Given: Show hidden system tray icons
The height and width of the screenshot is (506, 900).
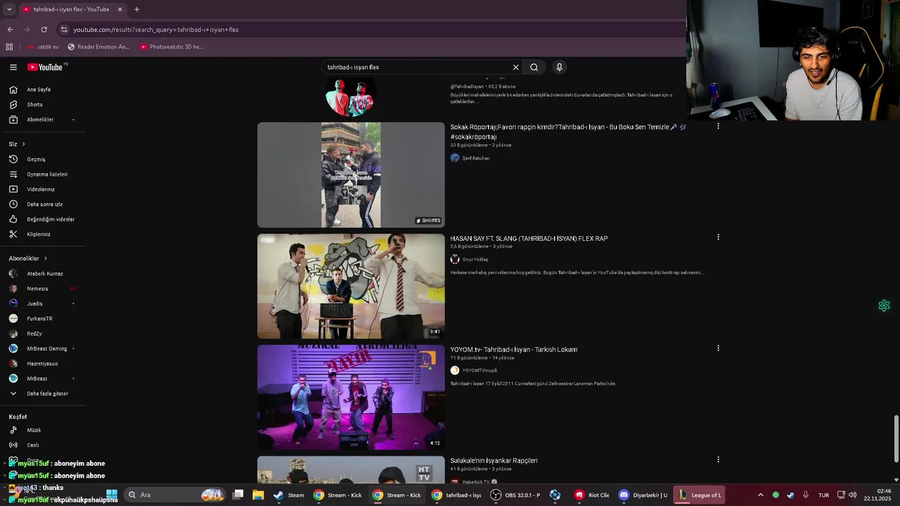Looking at the screenshot, I should 760,495.
